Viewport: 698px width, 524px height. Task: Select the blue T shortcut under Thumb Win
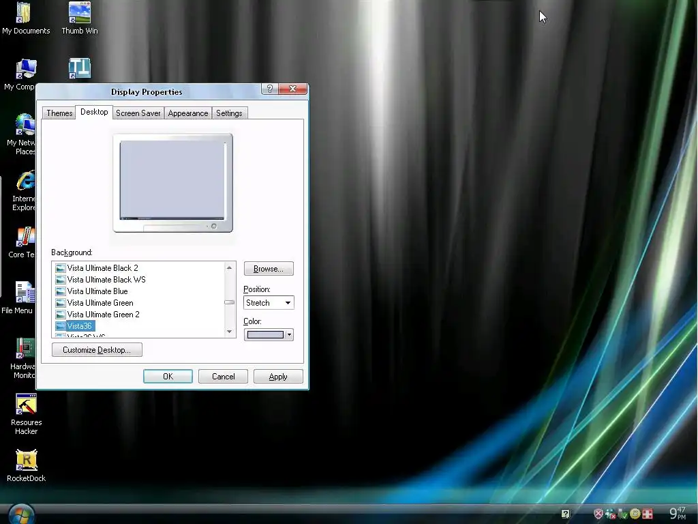click(x=80, y=68)
